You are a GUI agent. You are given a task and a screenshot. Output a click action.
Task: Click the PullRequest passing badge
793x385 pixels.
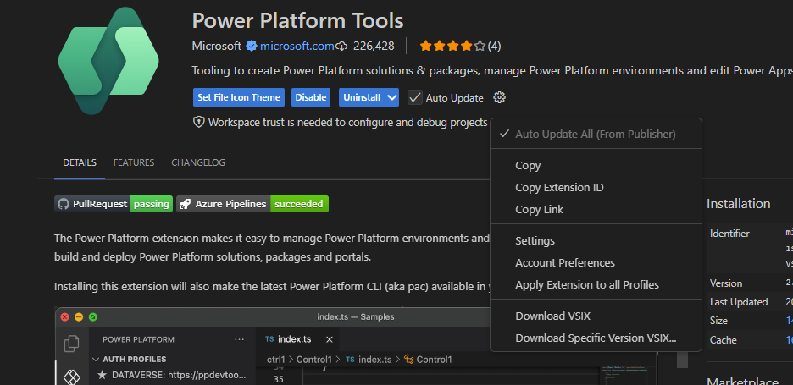click(114, 204)
